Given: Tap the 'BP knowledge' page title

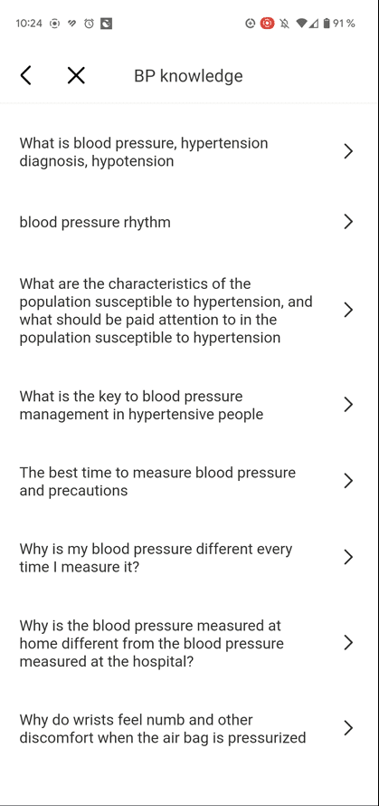Looking at the screenshot, I should point(188,75).
